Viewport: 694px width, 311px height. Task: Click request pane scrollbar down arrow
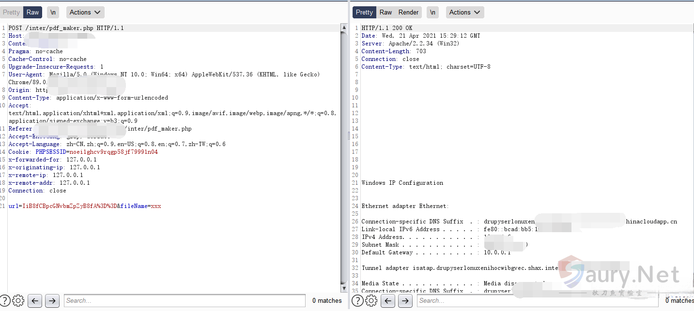coord(344,289)
